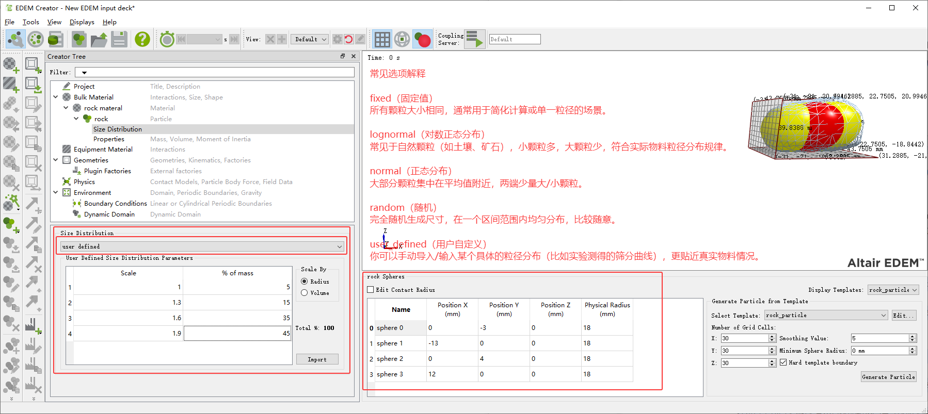Toggle the grid display icon
Screen dimensions: 928x414
point(382,39)
